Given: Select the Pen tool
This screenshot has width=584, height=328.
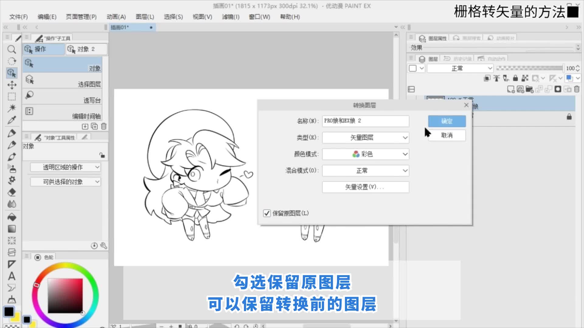Looking at the screenshot, I should click(12, 133).
